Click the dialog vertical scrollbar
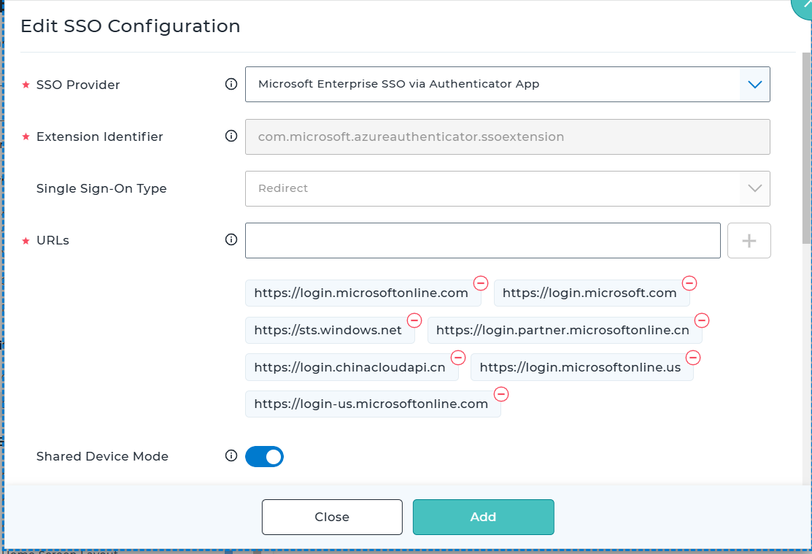 pos(806,147)
